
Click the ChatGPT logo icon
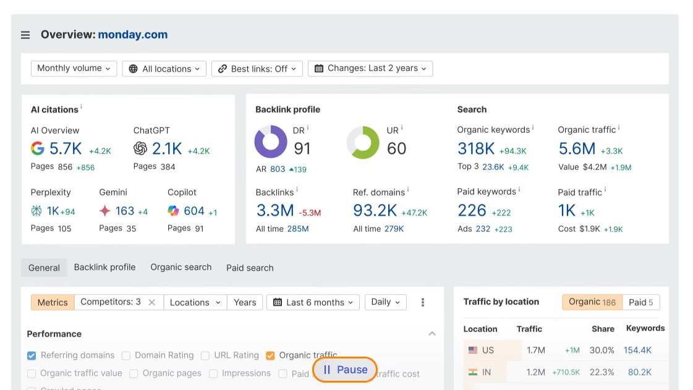pos(140,148)
